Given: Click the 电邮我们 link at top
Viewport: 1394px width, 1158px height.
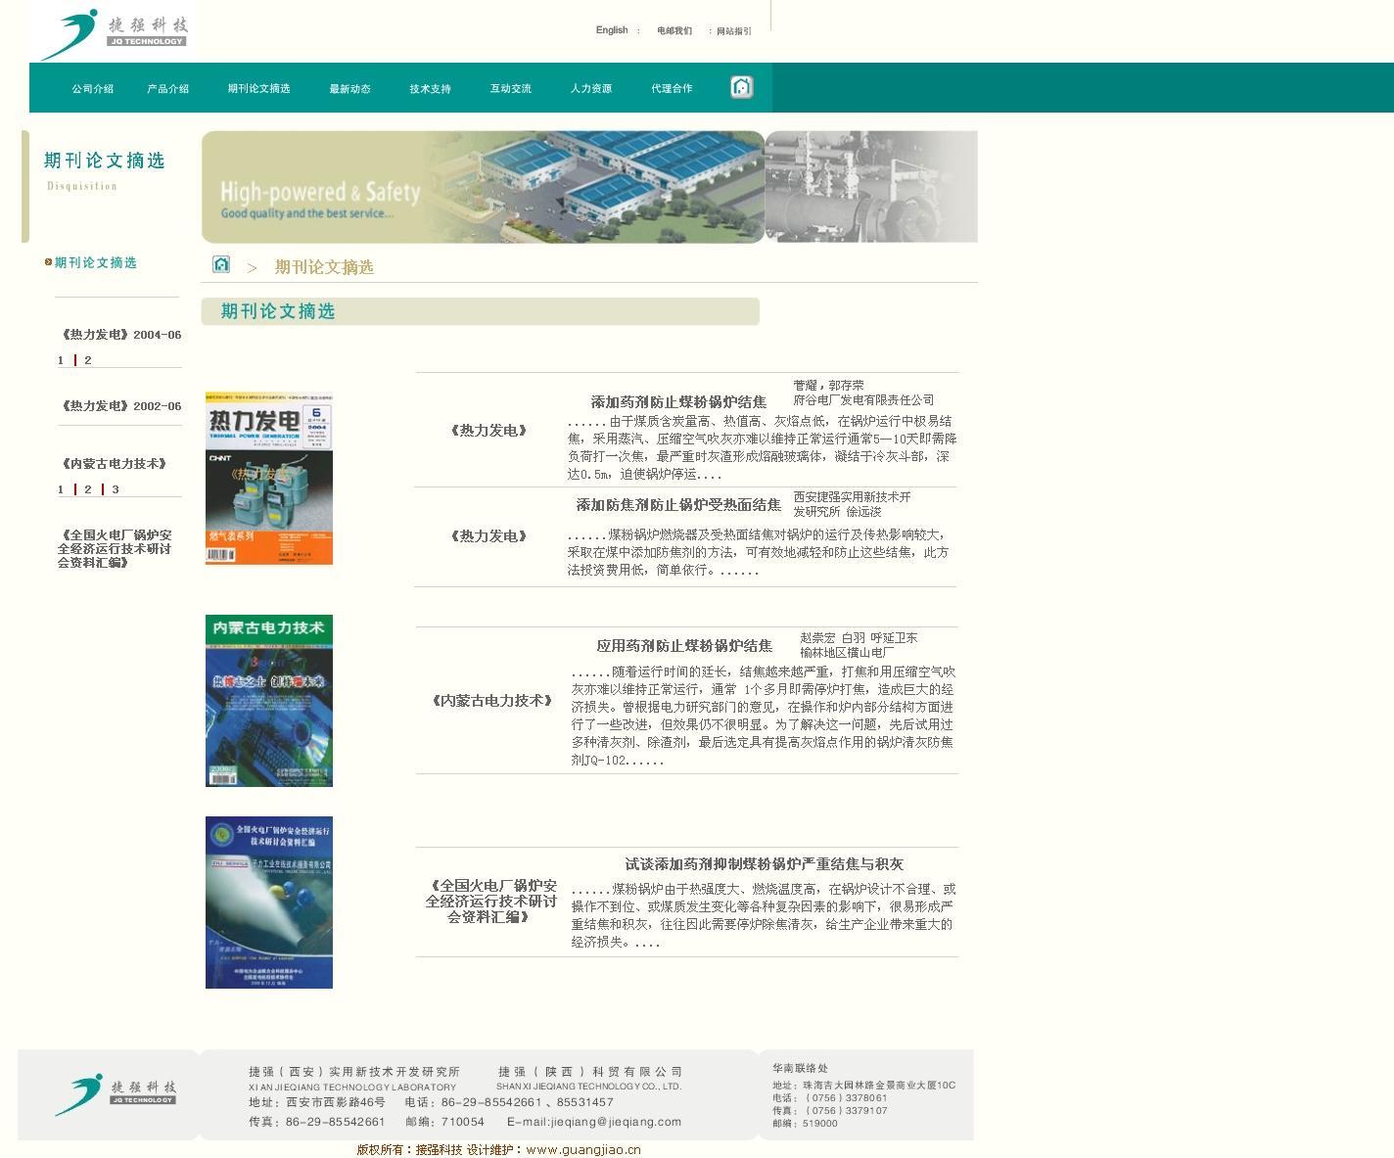Looking at the screenshot, I should pyautogui.click(x=674, y=31).
